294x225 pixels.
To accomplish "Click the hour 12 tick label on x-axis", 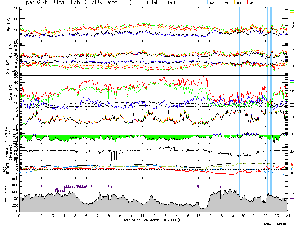I will tap(154, 216).
